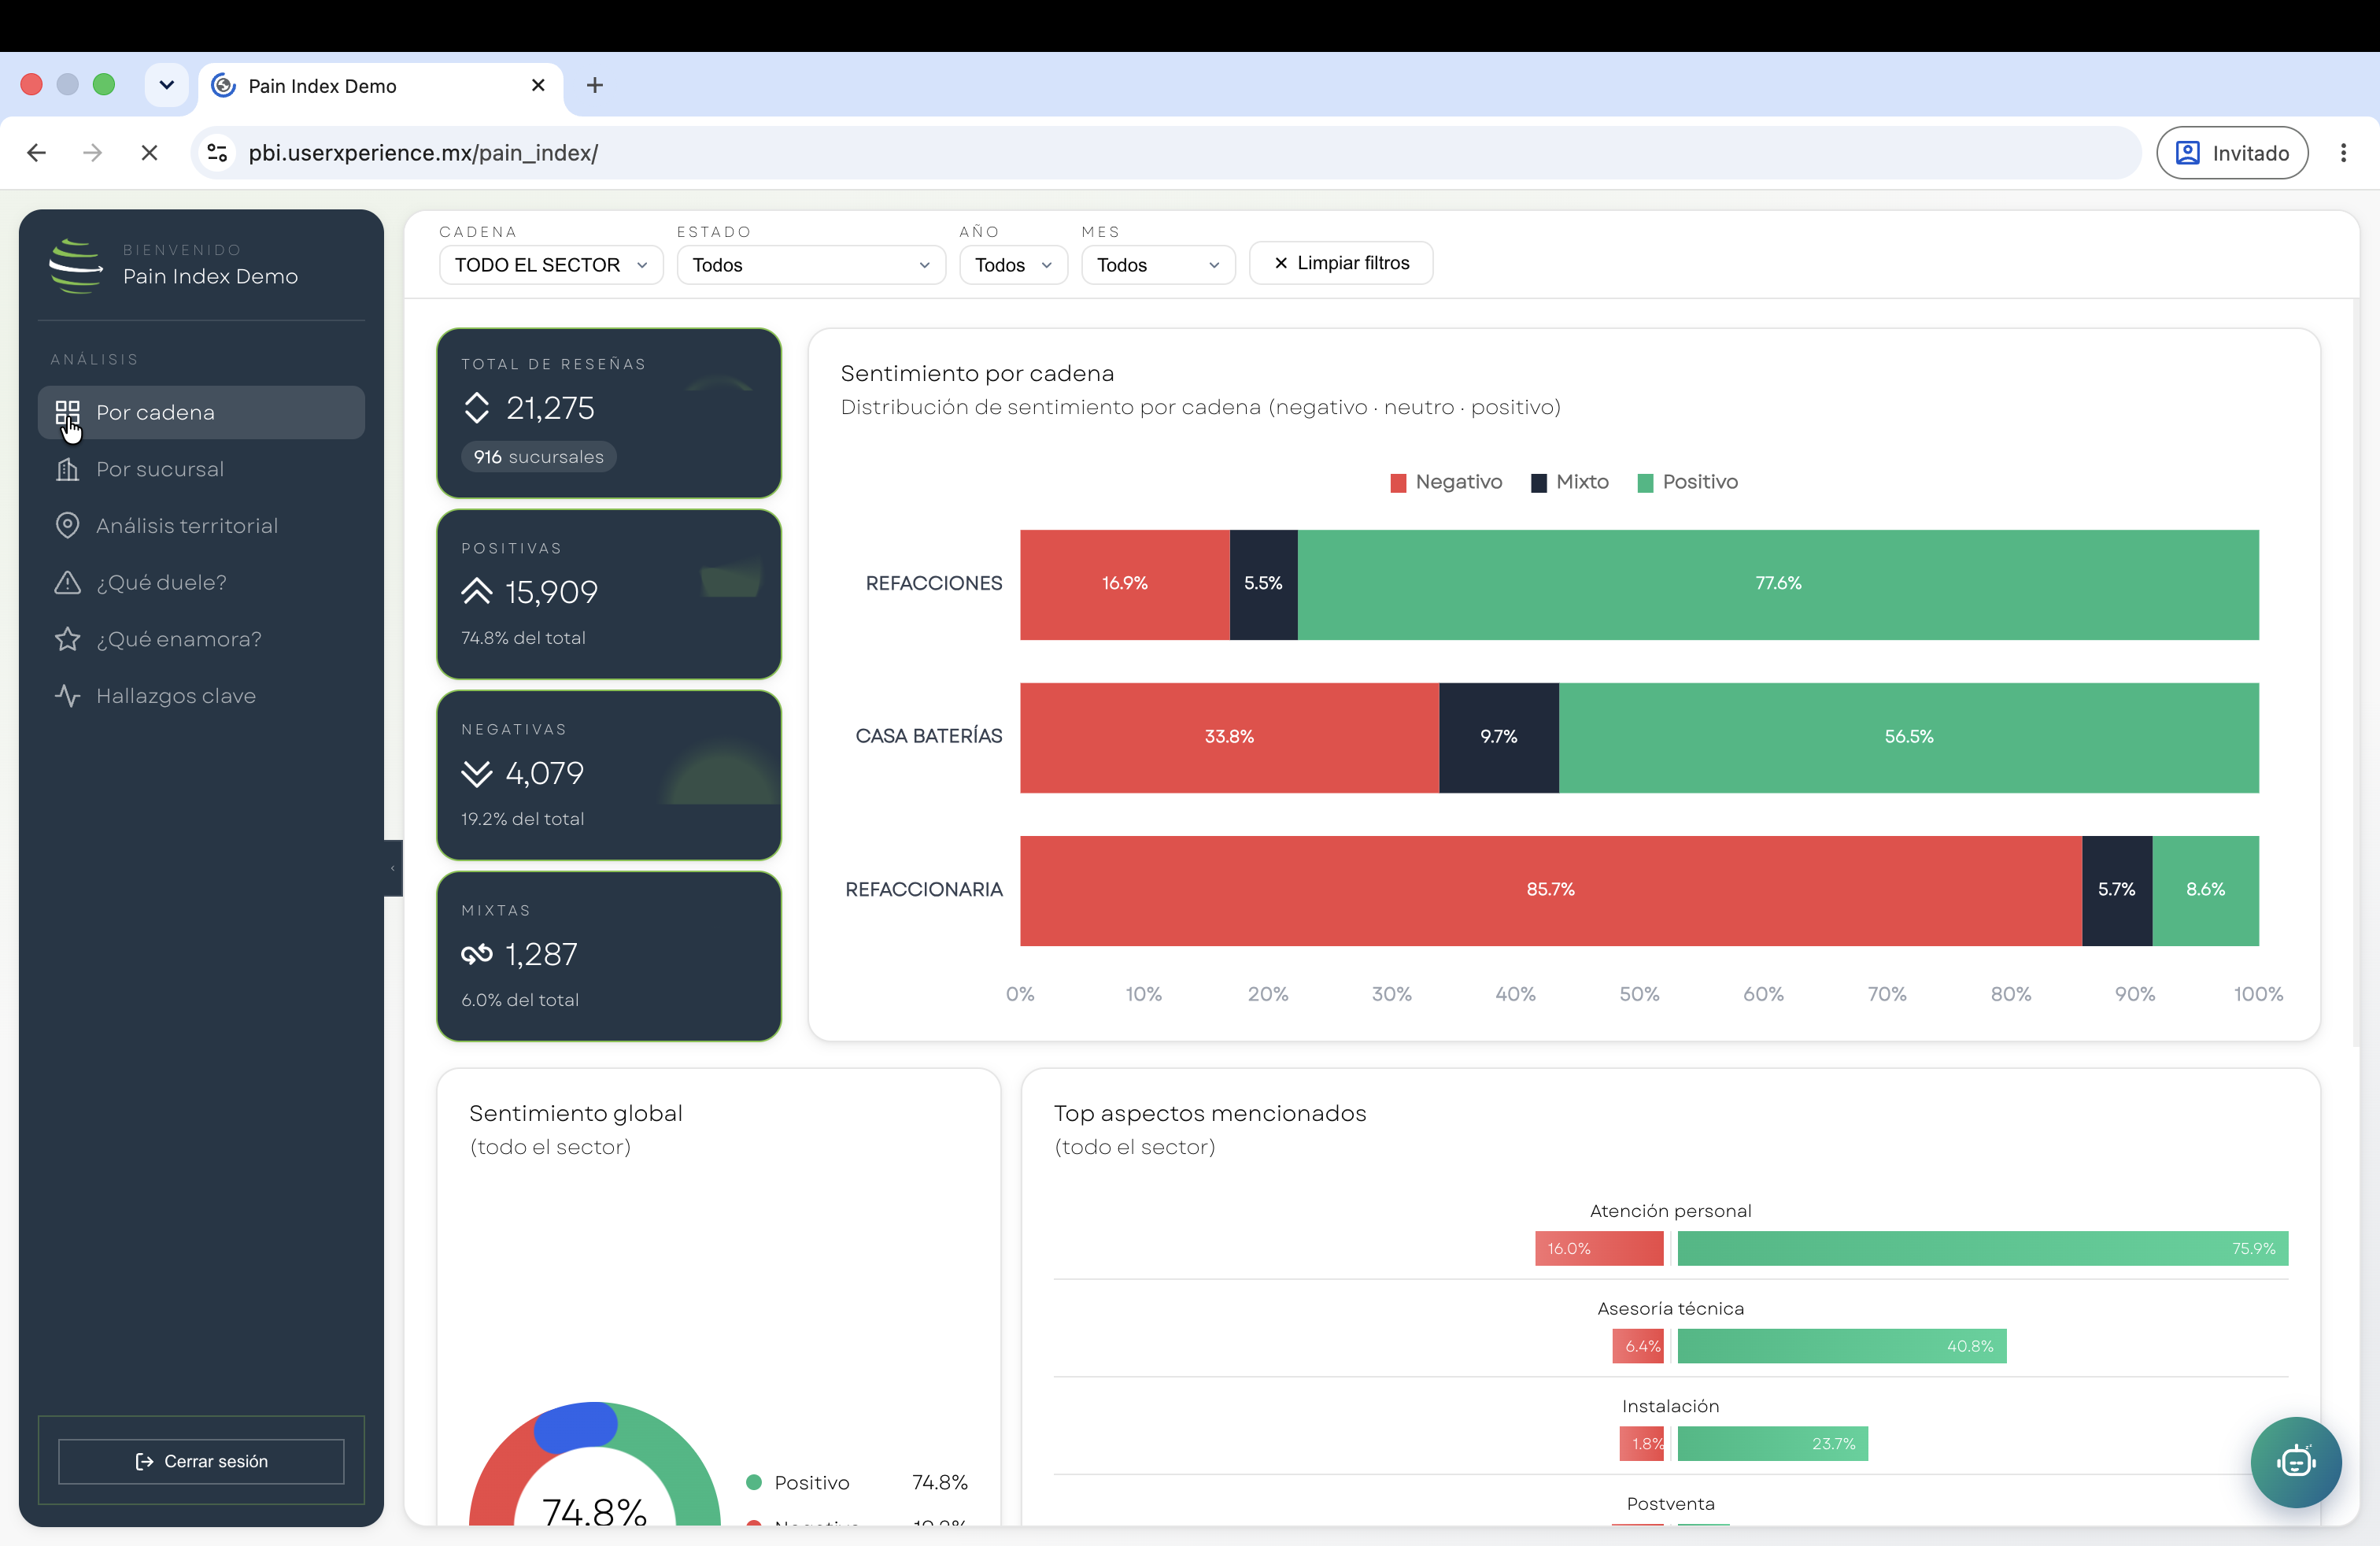Open the chatbot assistant bubble
2380x1546 pixels.
click(2295, 1462)
